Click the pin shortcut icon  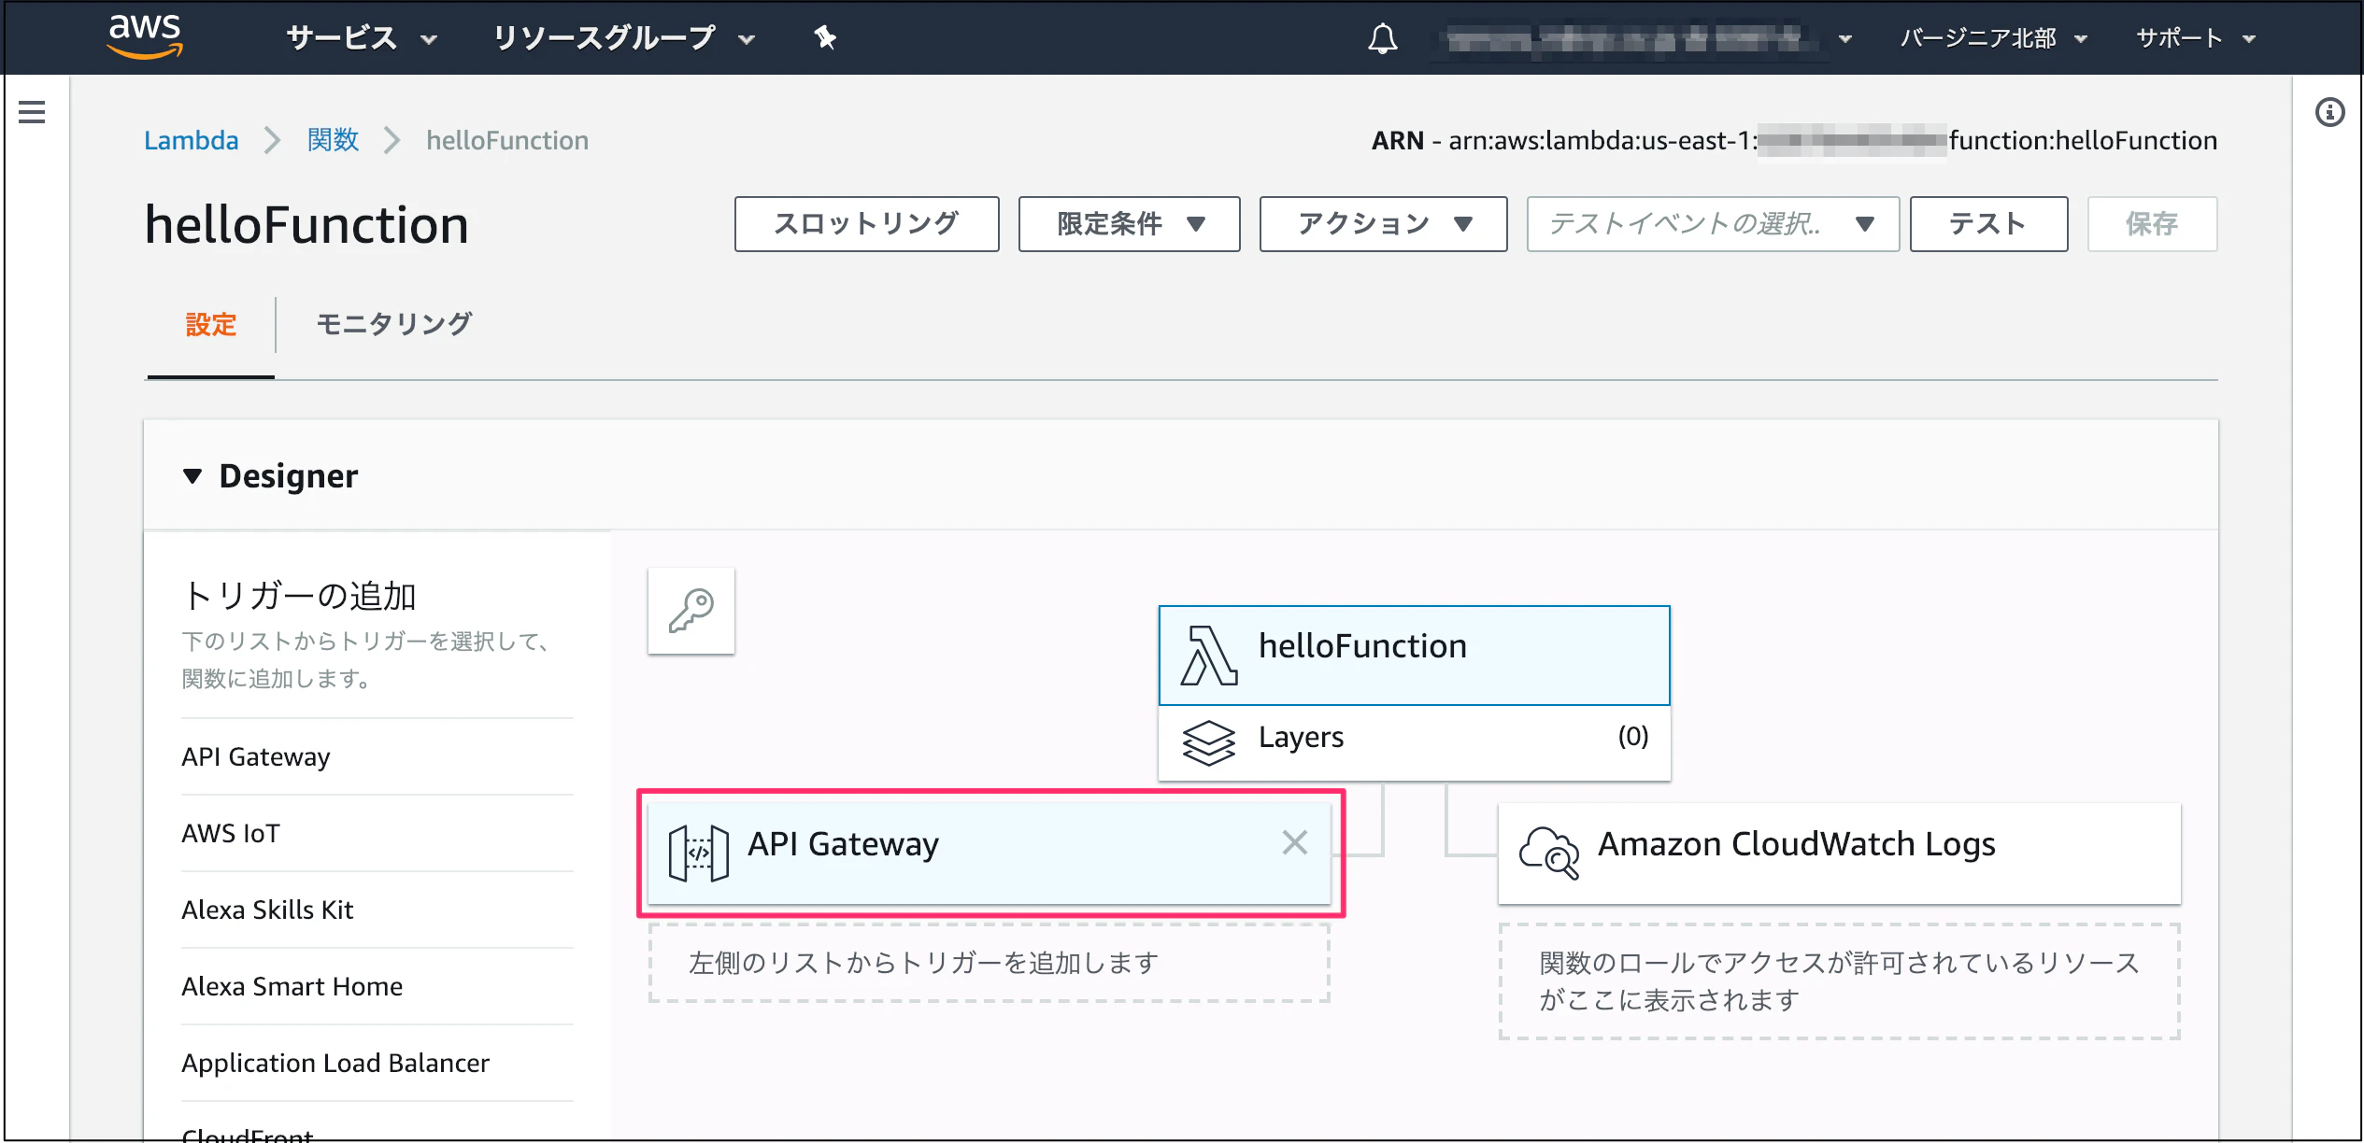[x=825, y=38]
